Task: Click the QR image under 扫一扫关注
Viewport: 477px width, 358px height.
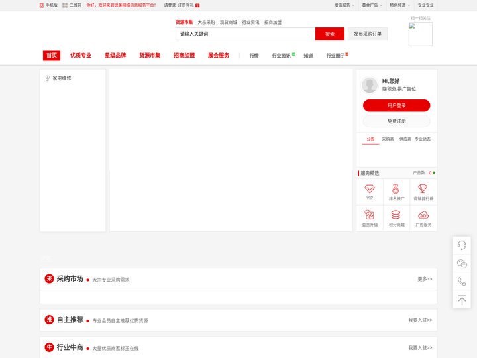Action: click(421, 34)
